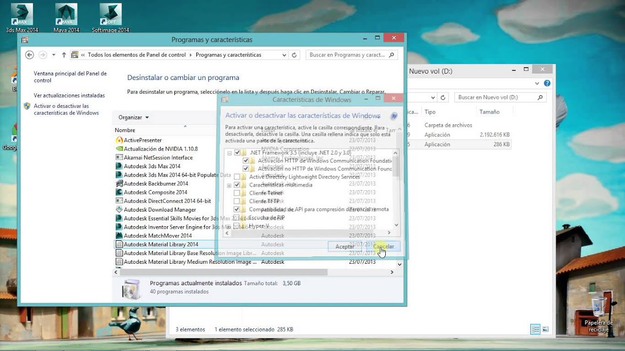Open the Organizar dropdown menu
Screen dimensions: 625x351
(133, 117)
